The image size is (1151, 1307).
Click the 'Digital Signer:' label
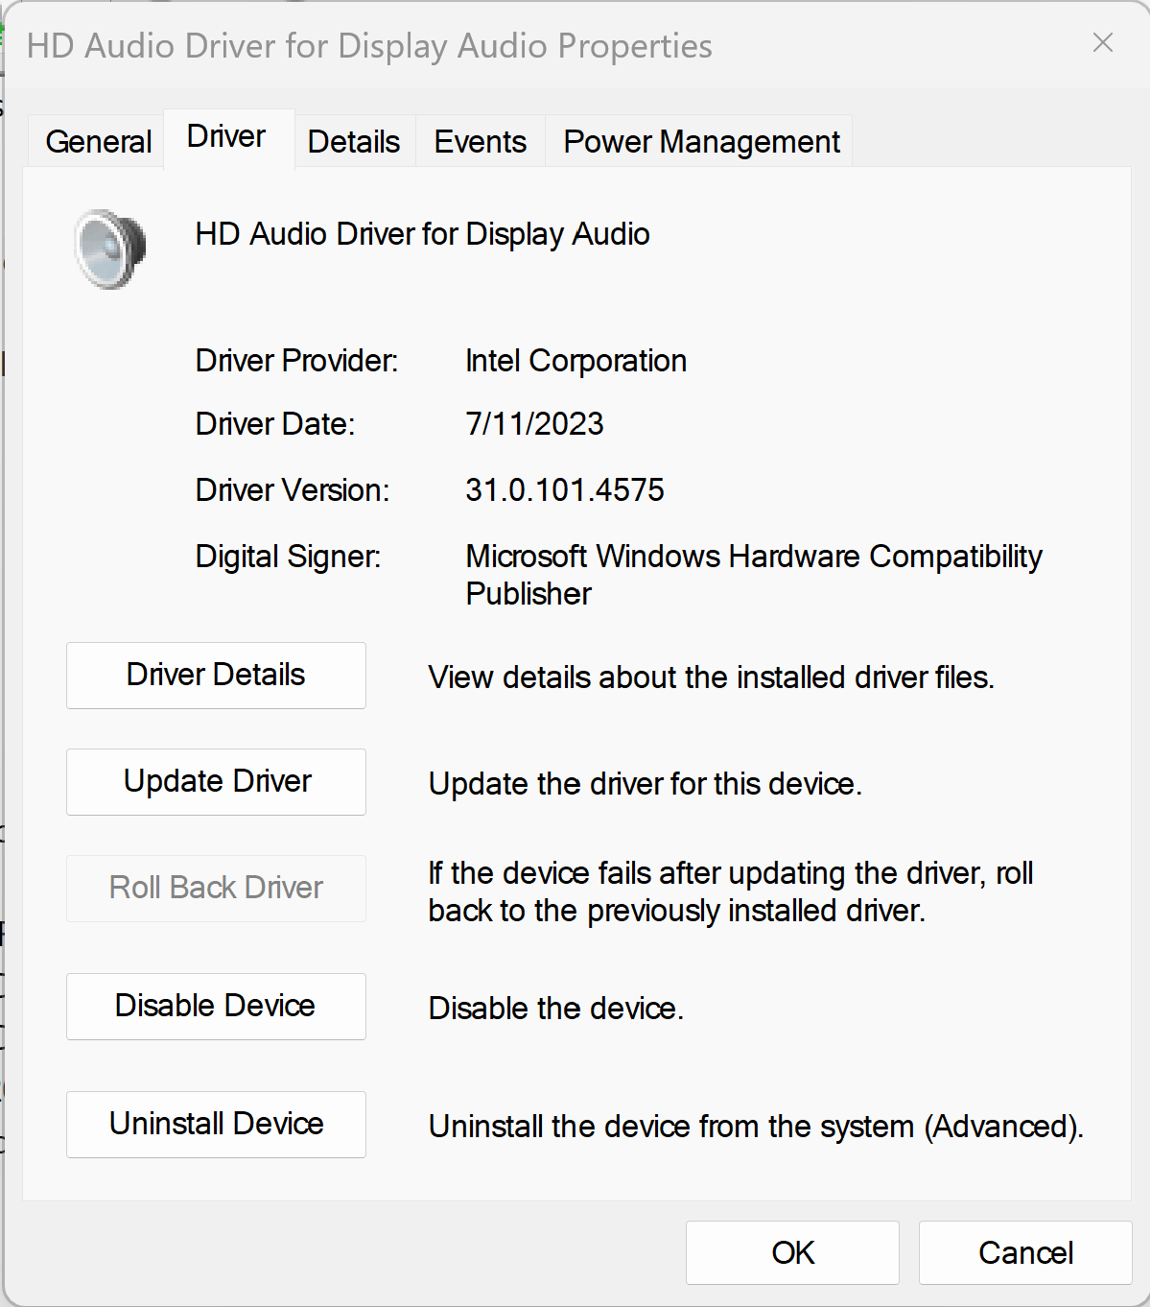(288, 557)
